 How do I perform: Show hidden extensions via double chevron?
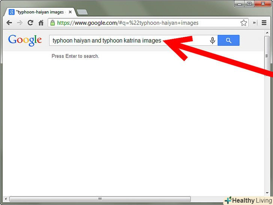pyautogui.click(x=254, y=22)
